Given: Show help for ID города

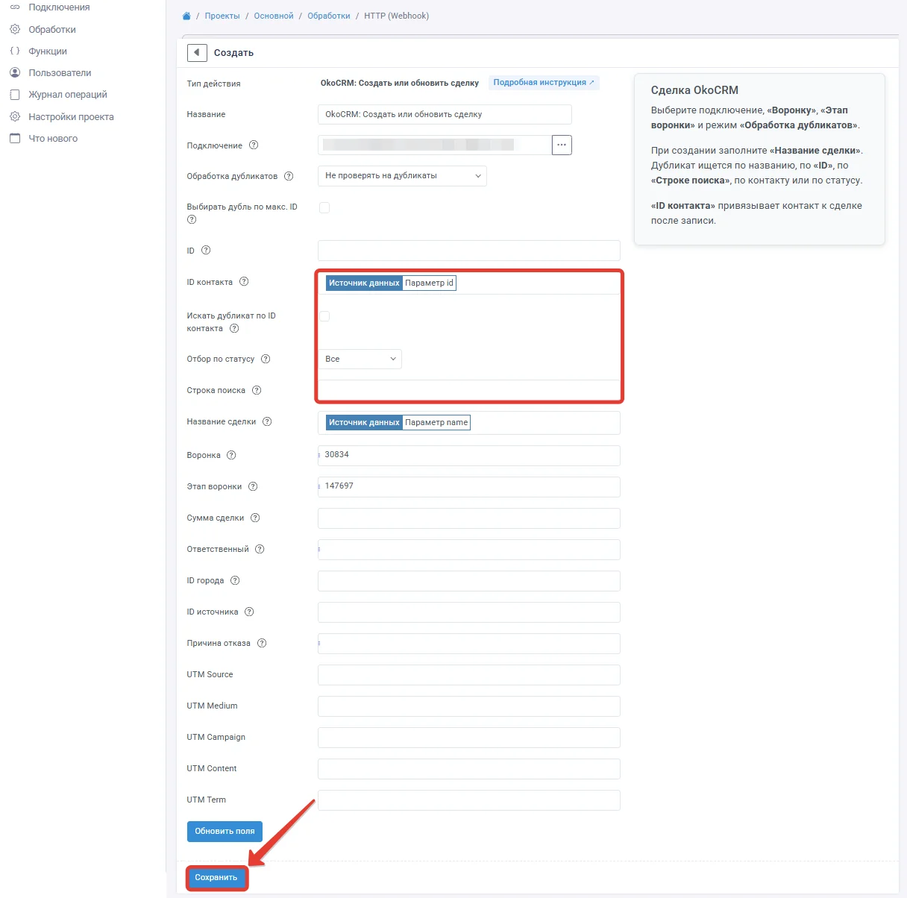Looking at the screenshot, I should point(235,580).
